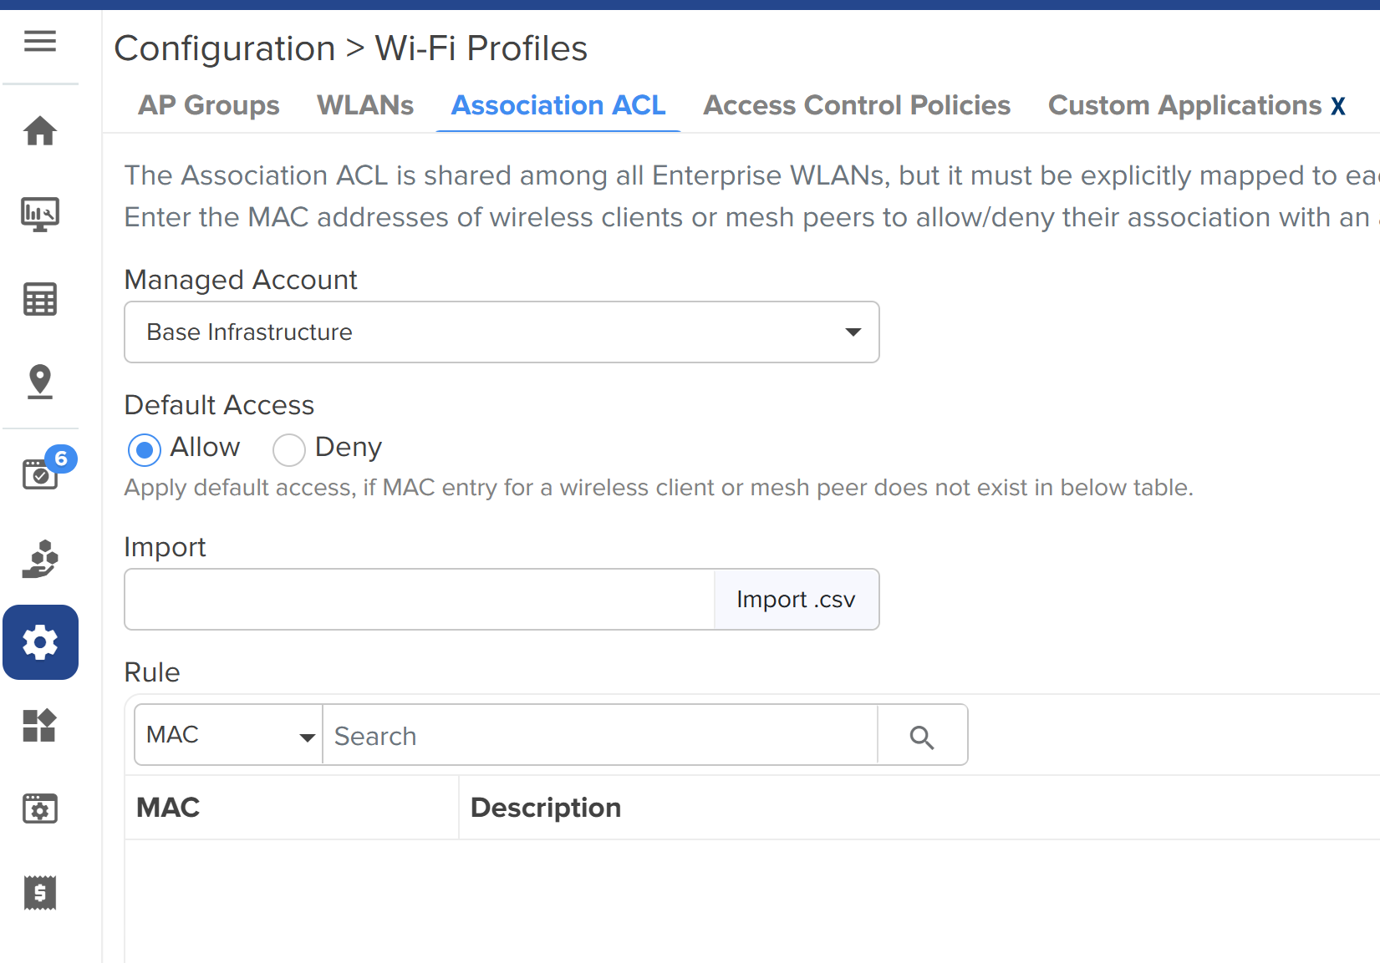Viewport: 1380px width, 963px height.
Task: Click the search magnifier button
Action: [922, 736]
